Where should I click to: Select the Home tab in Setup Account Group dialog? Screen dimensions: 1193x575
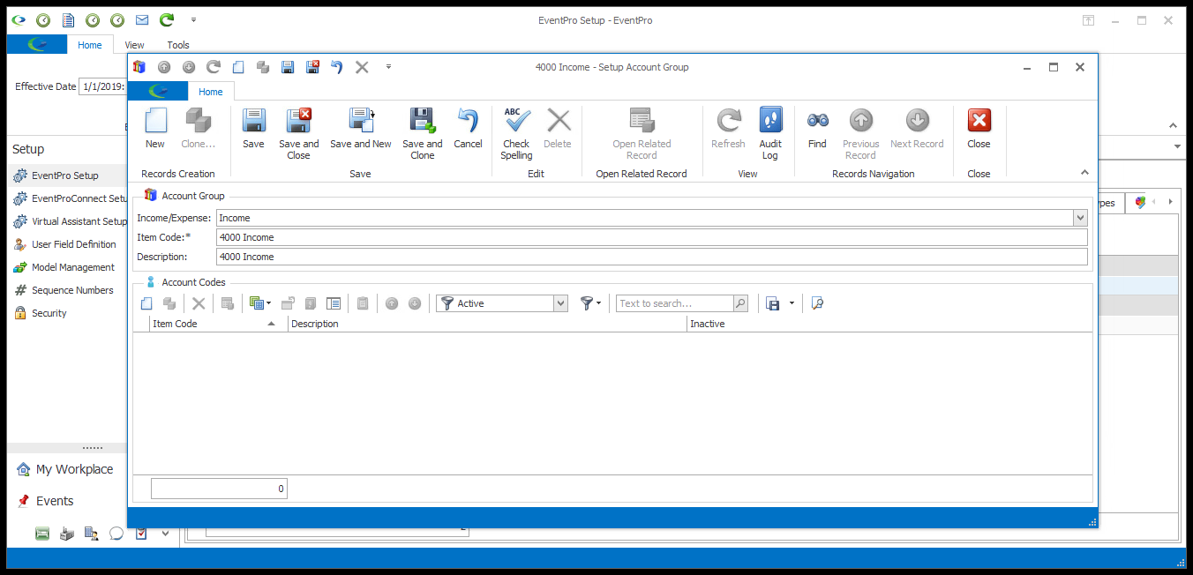click(x=211, y=91)
